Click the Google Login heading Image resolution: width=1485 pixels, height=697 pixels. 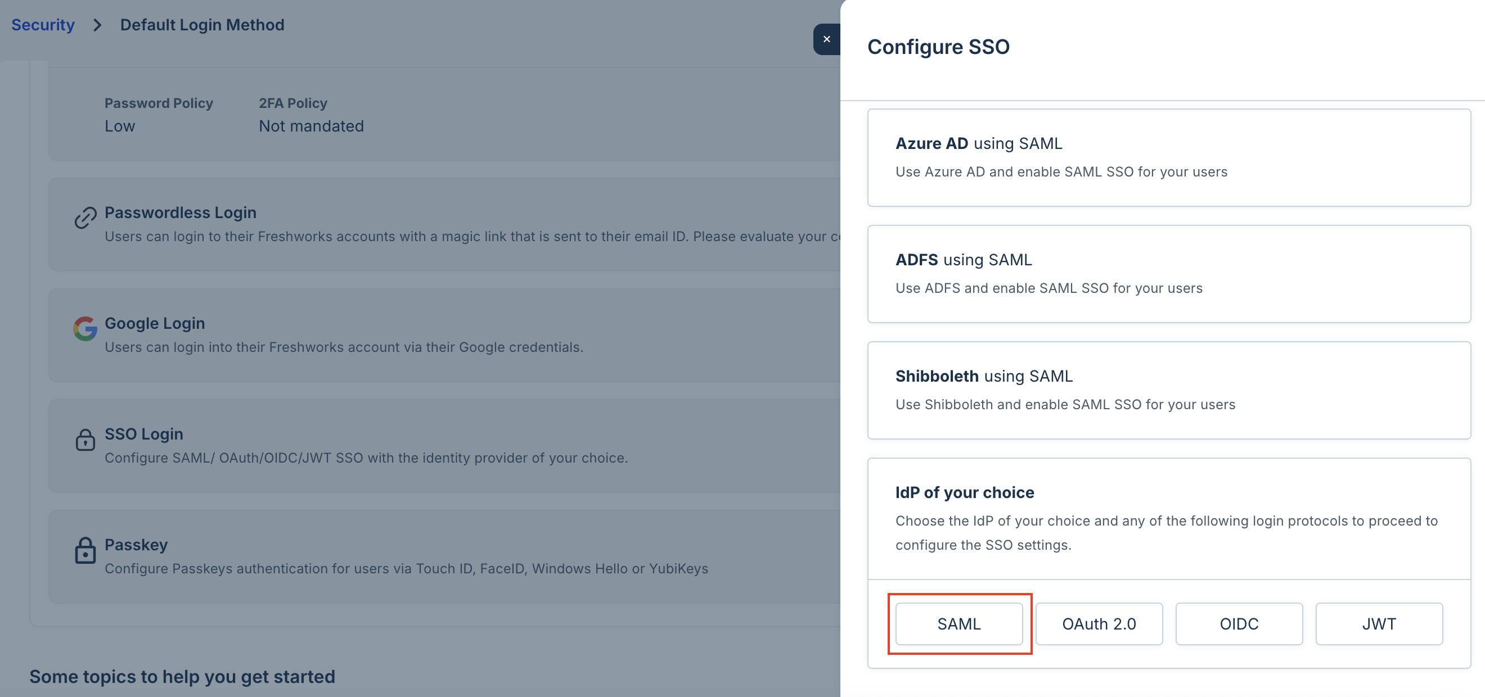155,323
